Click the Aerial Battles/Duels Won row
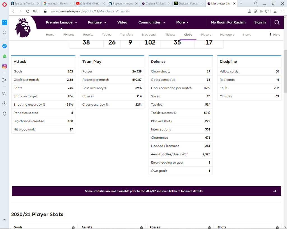287x229 pixels. tap(181, 154)
